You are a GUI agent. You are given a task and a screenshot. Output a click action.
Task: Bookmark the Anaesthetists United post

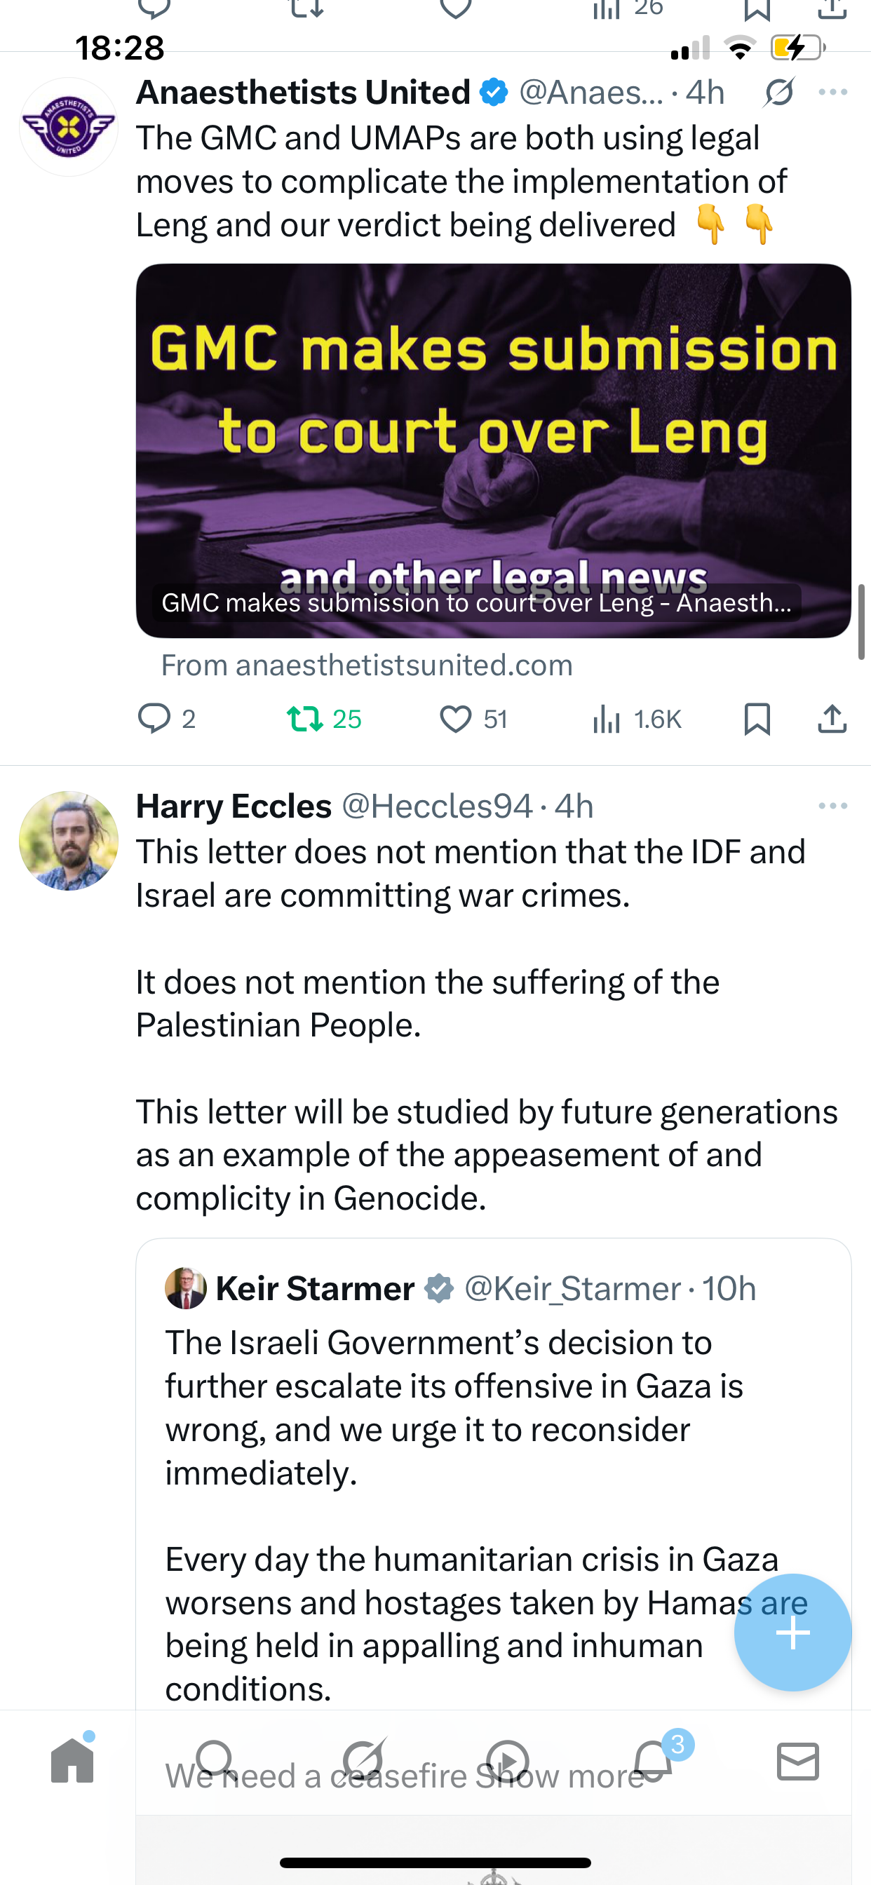click(x=757, y=719)
